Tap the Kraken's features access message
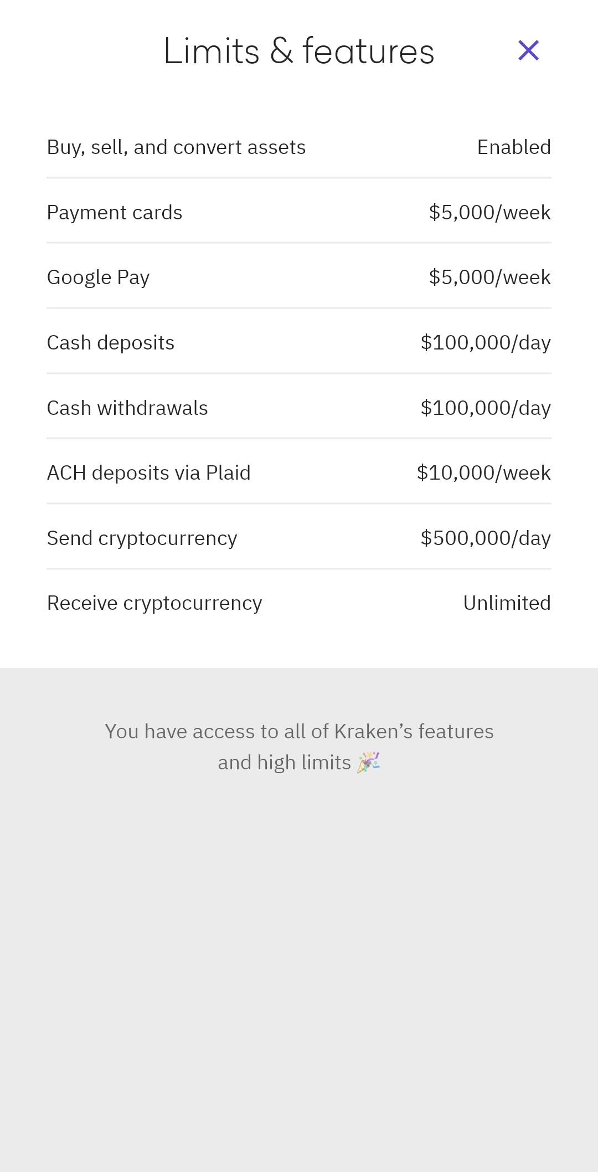This screenshot has height=1172, width=598. point(299,732)
